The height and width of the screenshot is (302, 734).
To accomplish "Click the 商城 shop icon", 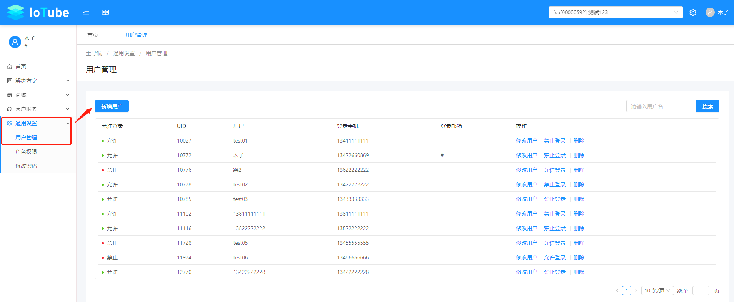I will pyautogui.click(x=10, y=95).
